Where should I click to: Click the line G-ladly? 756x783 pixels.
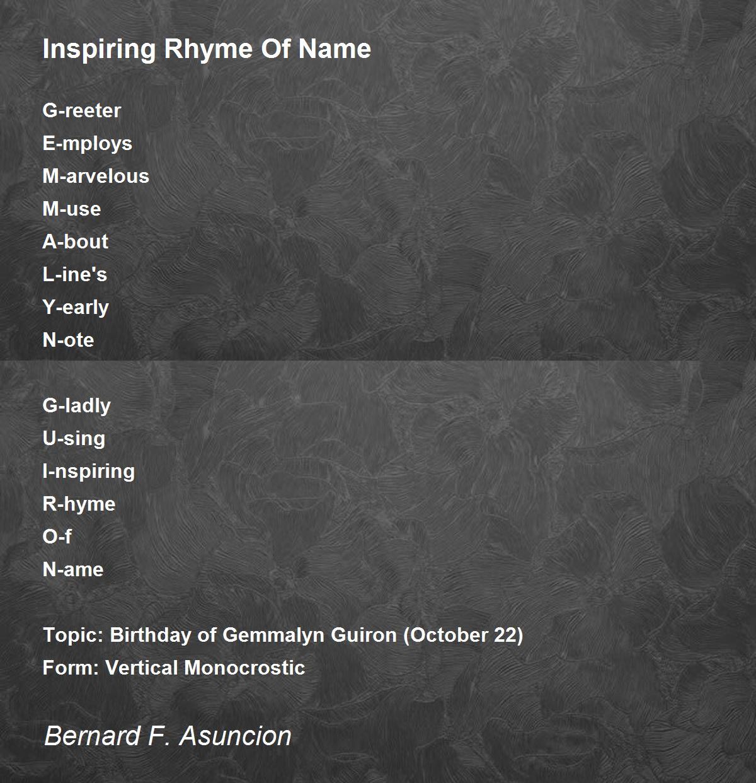click(76, 406)
